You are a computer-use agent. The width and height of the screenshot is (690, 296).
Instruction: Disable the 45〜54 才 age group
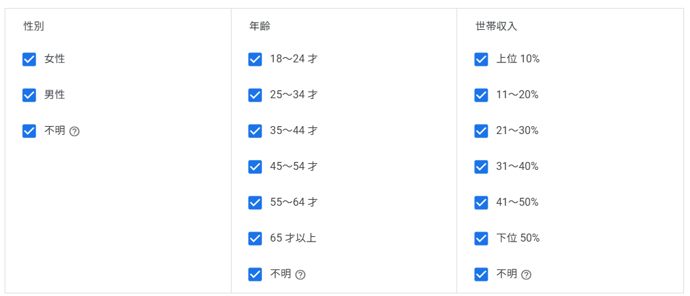click(255, 167)
